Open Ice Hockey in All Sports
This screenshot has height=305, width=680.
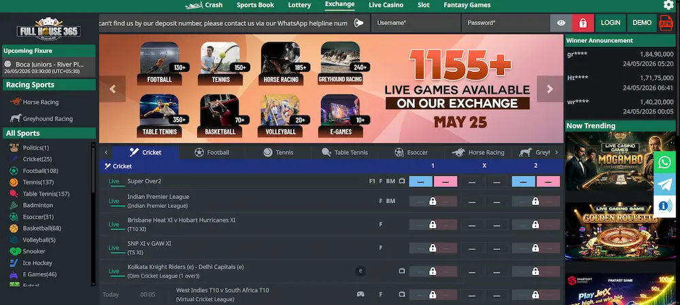(31, 263)
